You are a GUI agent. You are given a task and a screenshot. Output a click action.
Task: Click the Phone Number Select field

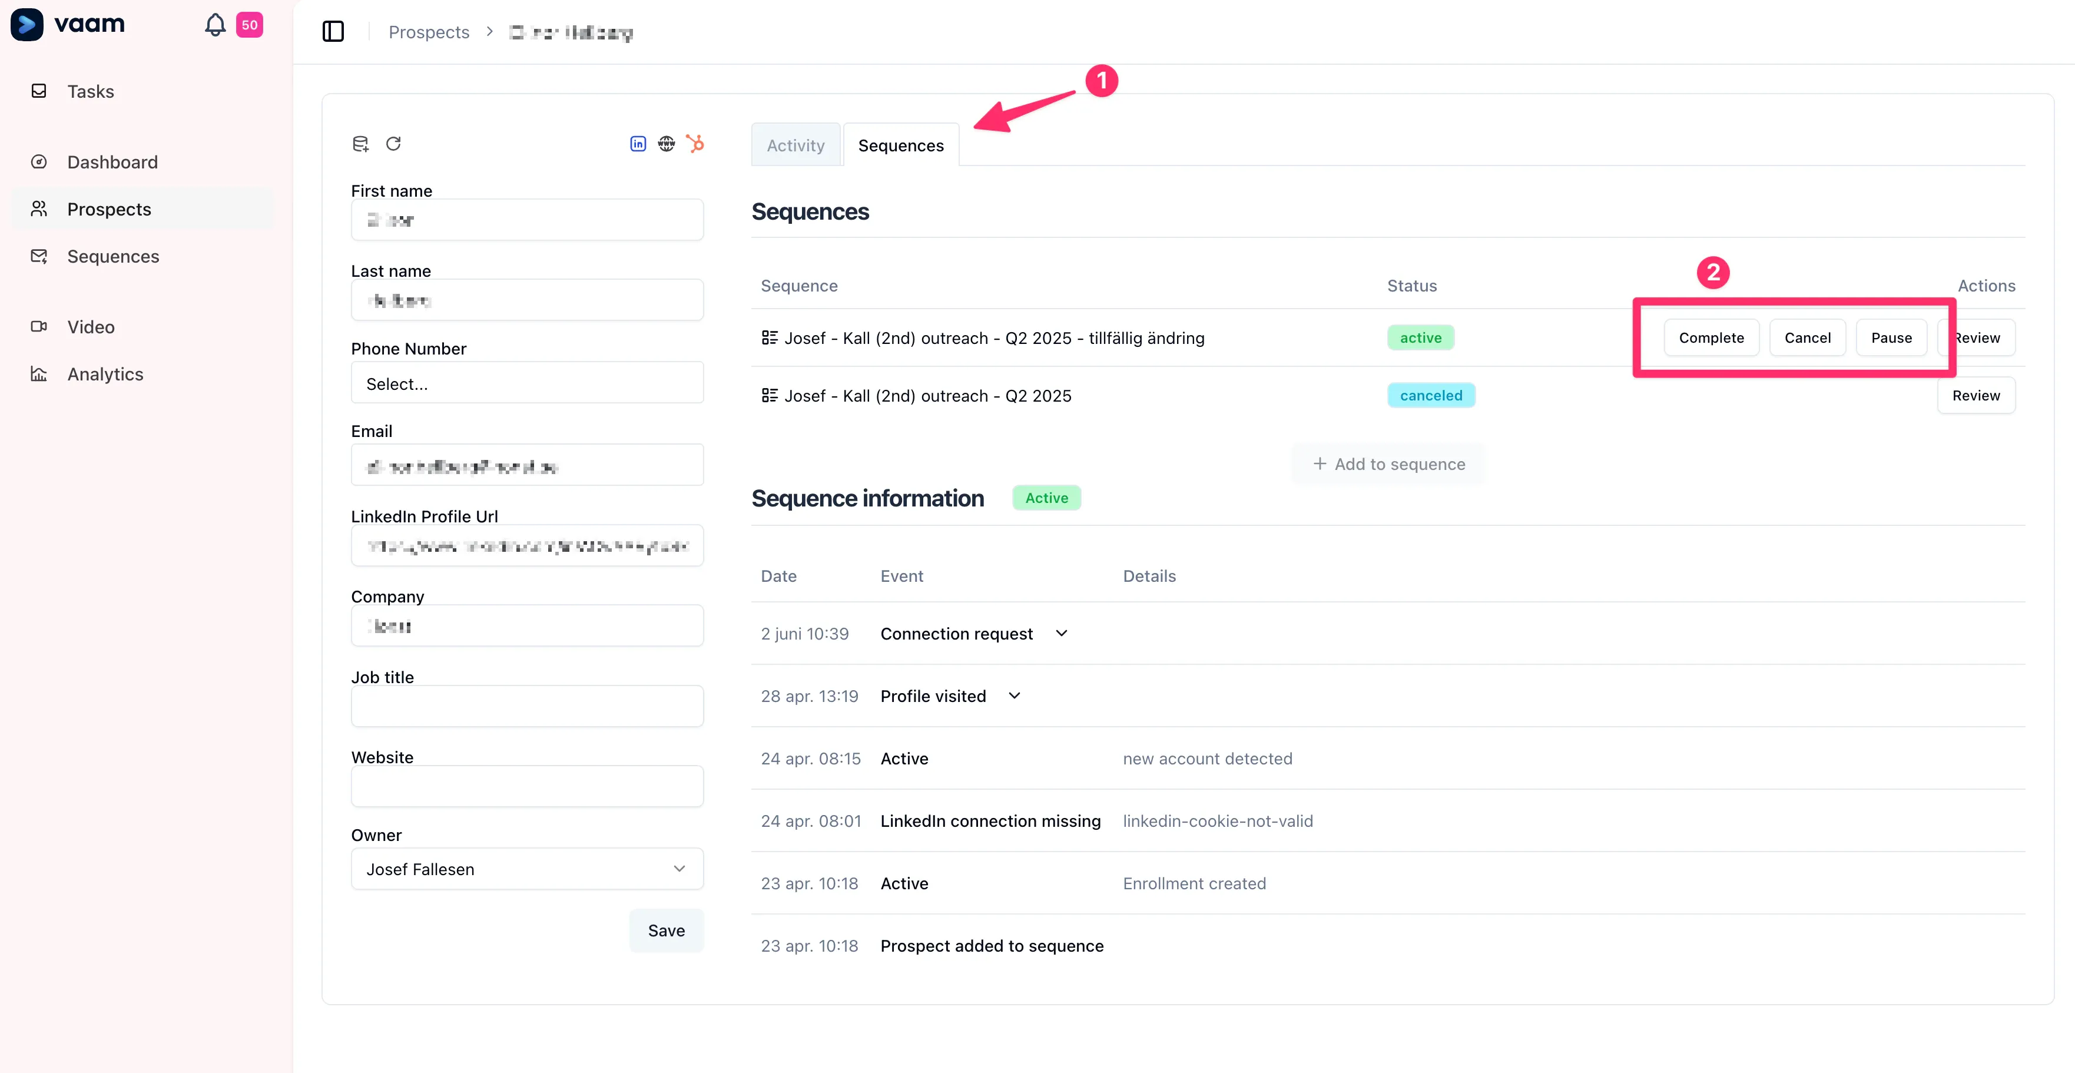527,383
